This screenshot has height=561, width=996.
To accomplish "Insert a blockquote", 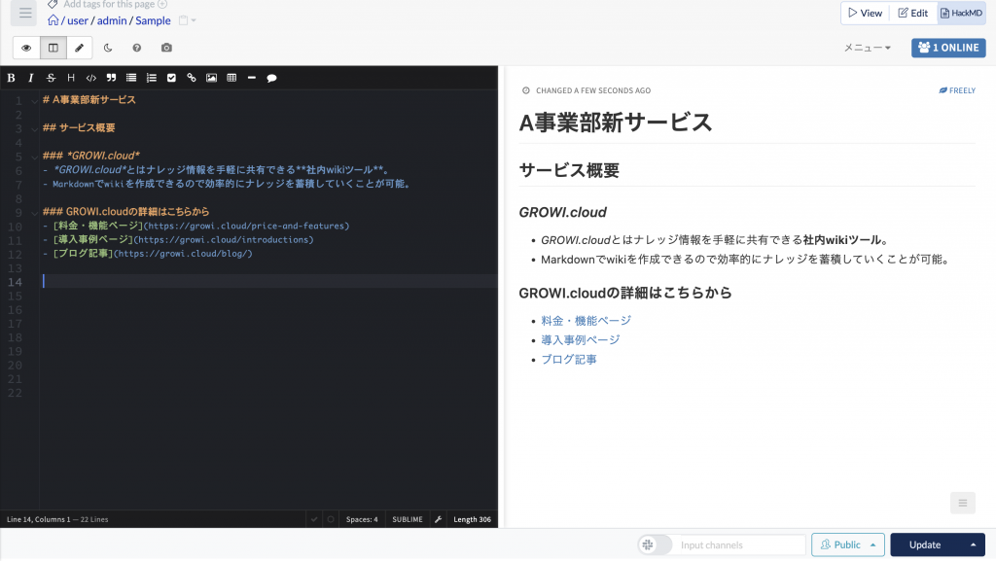I will pyautogui.click(x=111, y=78).
